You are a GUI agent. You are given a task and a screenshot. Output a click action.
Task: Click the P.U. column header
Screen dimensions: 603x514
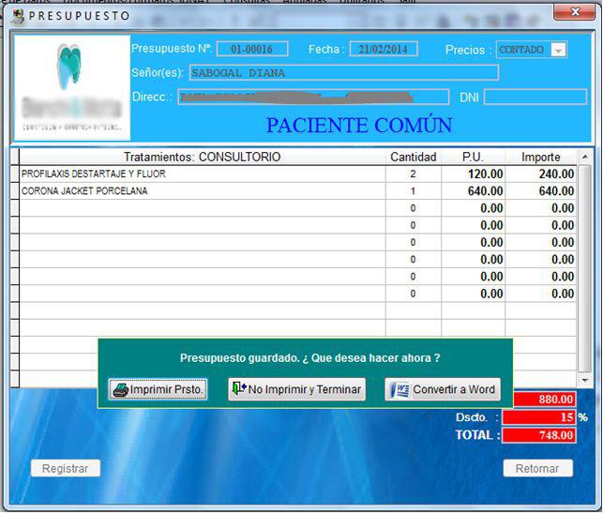tap(473, 157)
